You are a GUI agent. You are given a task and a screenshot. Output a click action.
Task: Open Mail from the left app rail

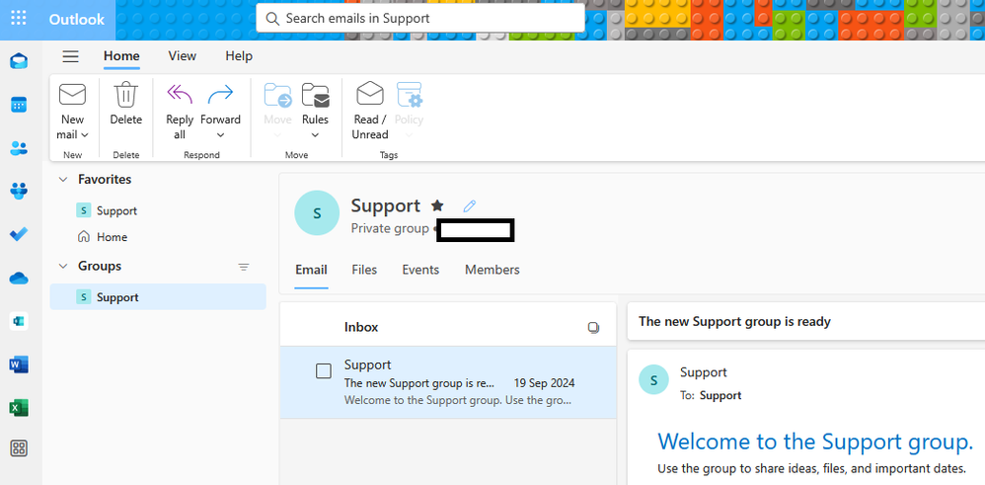pyautogui.click(x=19, y=61)
